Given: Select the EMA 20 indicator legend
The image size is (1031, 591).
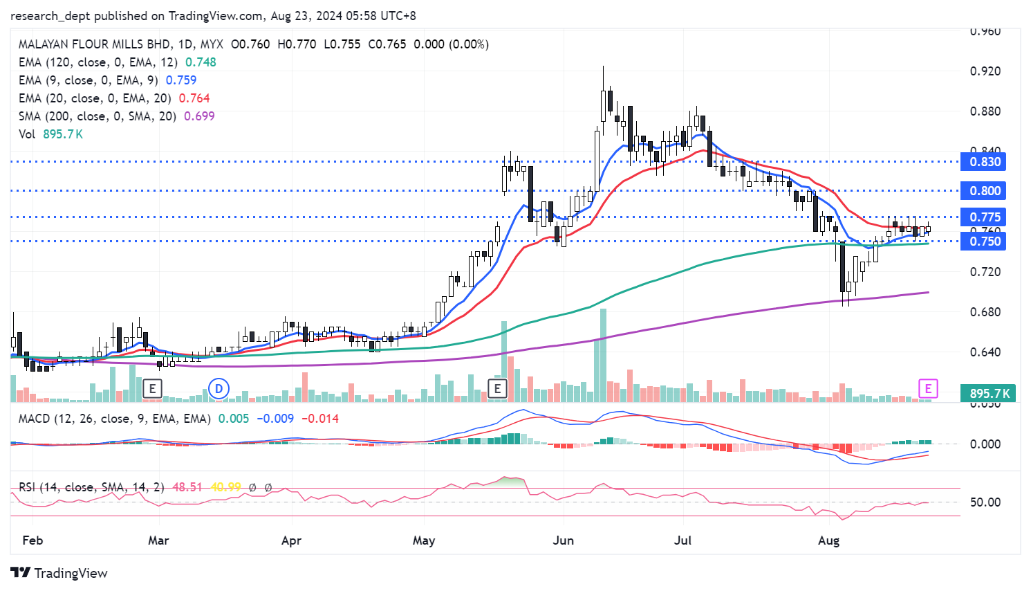Looking at the screenshot, I should pyautogui.click(x=94, y=98).
